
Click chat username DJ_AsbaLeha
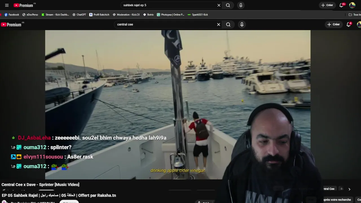(x=34, y=138)
